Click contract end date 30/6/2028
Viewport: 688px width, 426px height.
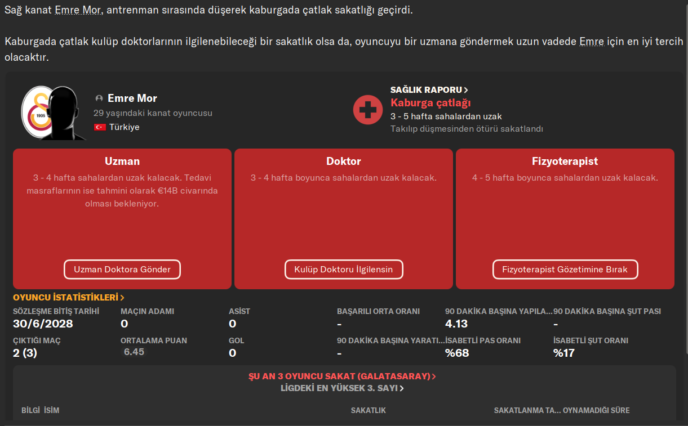click(43, 324)
